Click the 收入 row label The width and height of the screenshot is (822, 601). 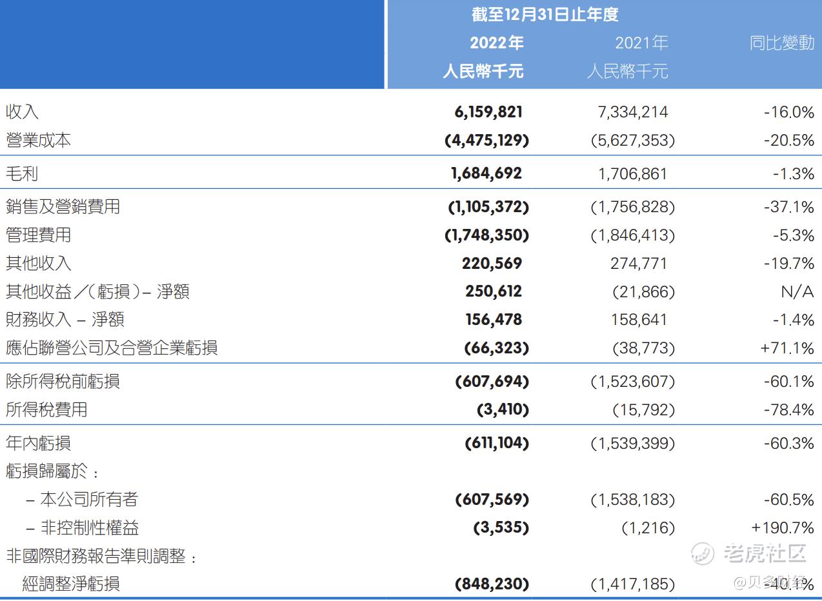click(x=22, y=112)
